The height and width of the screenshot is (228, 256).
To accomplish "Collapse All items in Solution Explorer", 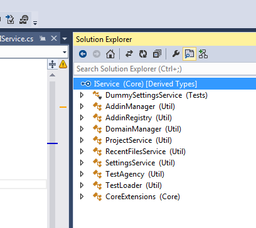I will pyautogui.click(x=157, y=54).
